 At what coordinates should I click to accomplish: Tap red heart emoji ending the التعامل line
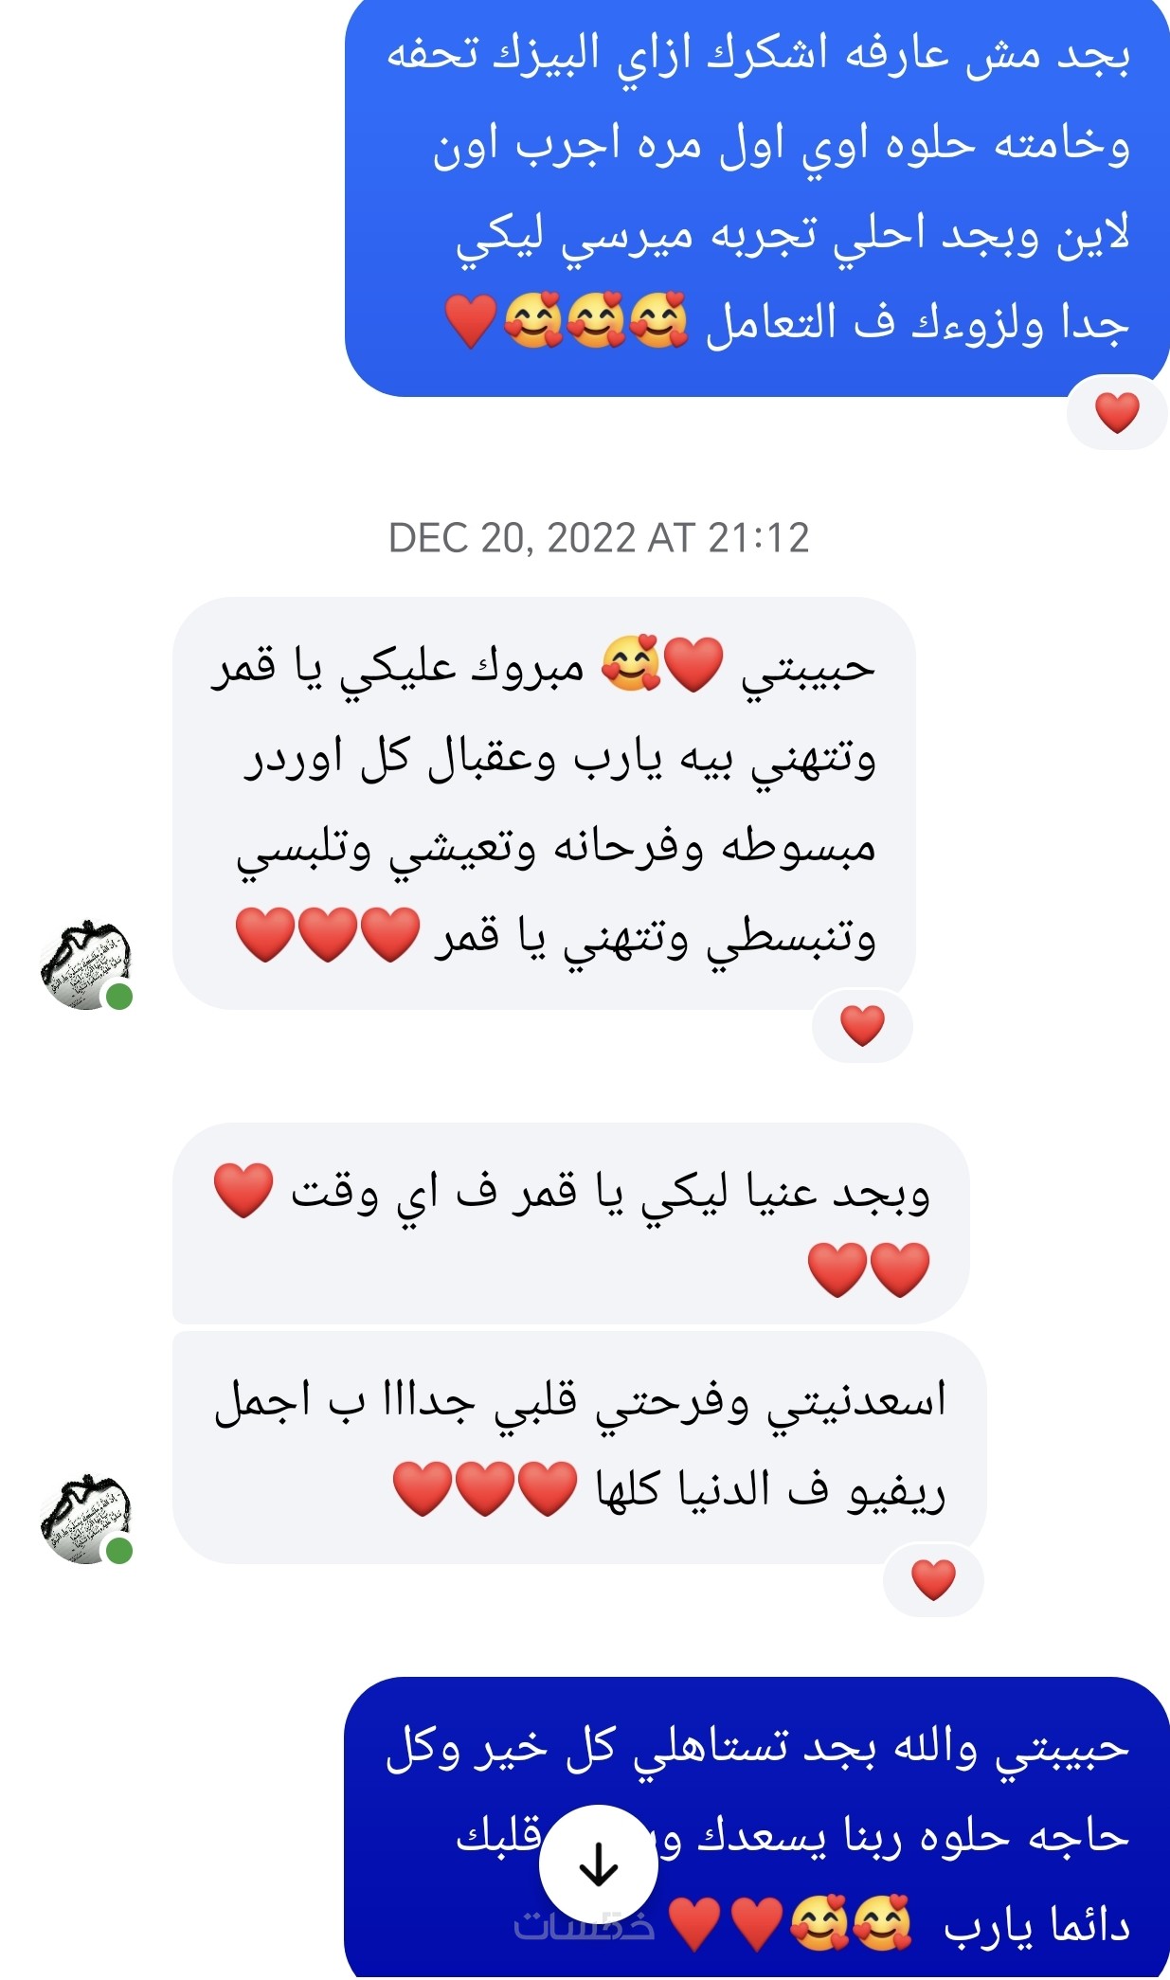[471, 321]
